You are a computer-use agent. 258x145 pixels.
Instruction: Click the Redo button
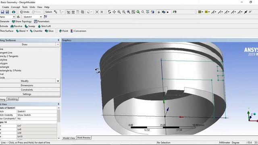tap(36, 12)
